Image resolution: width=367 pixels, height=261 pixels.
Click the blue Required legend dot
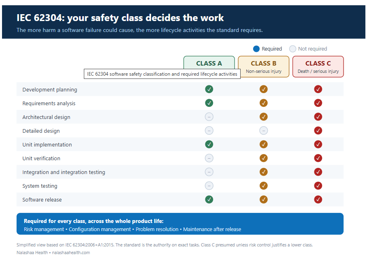pyautogui.click(x=256, y=49)
